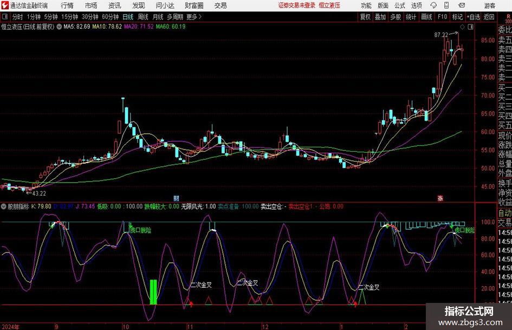Open the 多周期 multi-period view

coord(175,17)
